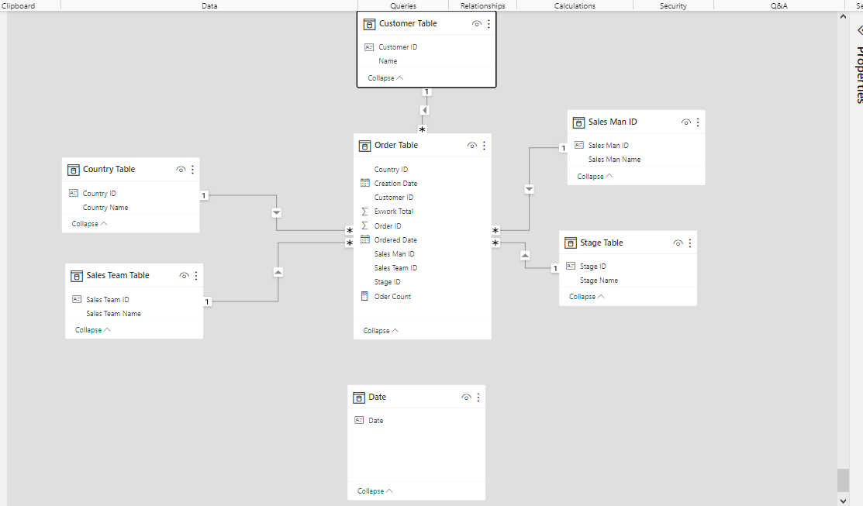Open more options for Customer Table

(488, 24)
